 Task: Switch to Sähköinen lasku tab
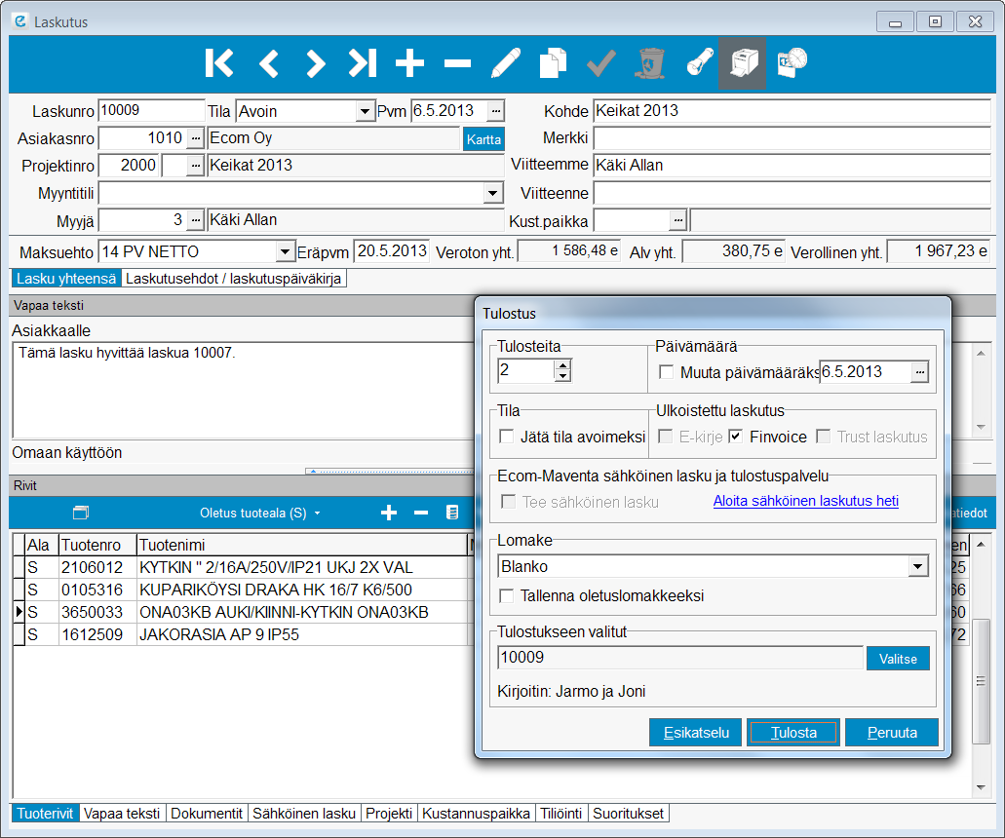(x=304, y=814)
